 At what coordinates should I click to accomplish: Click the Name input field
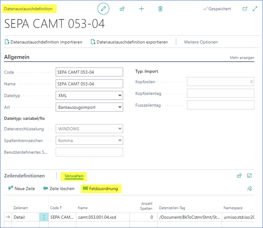click(x=89, y=83)
